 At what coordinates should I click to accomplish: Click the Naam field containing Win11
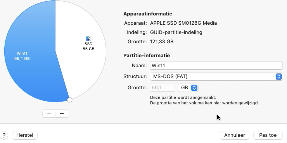[x=216, y=65]
